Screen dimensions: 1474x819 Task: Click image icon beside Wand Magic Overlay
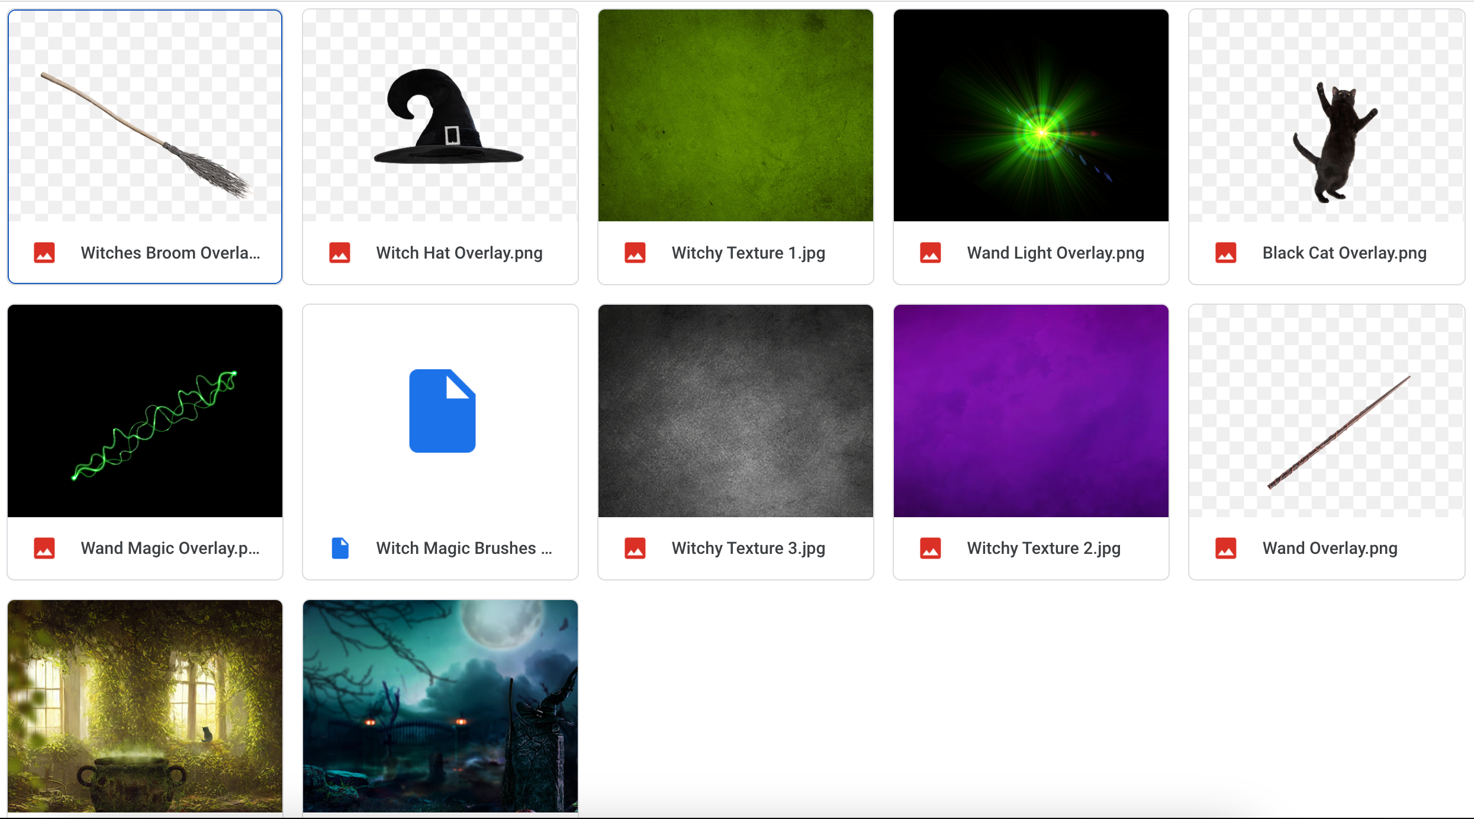(x=44, y=548)
